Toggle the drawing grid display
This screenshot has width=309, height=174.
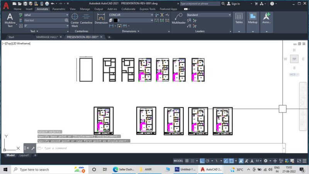point(187,161)
